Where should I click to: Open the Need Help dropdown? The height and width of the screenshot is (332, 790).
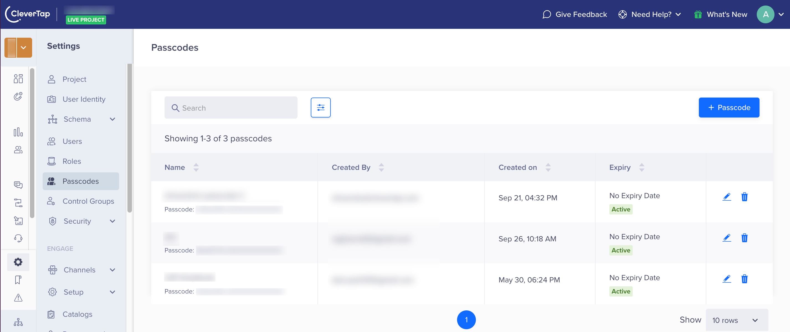[650, 14]
